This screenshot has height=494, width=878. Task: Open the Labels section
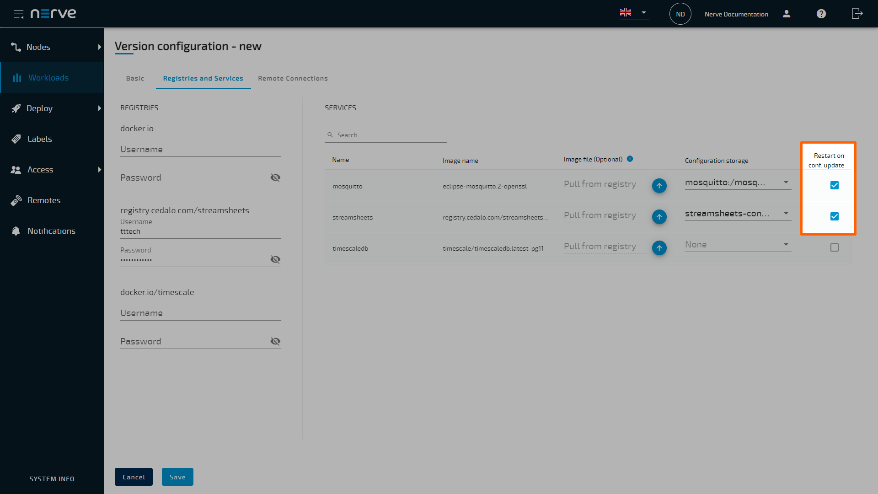(39, 139)
